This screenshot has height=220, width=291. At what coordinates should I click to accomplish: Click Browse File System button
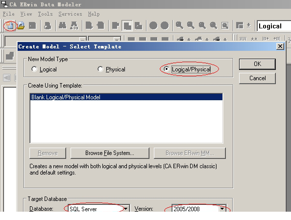click(x=110, y=153)
